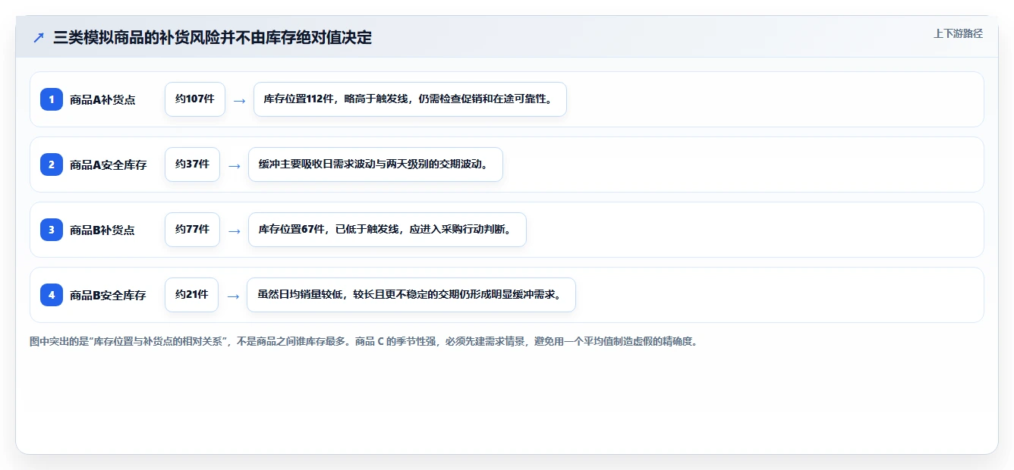Select step badge number 2
1014x470 pixels.
pos(52,164)
